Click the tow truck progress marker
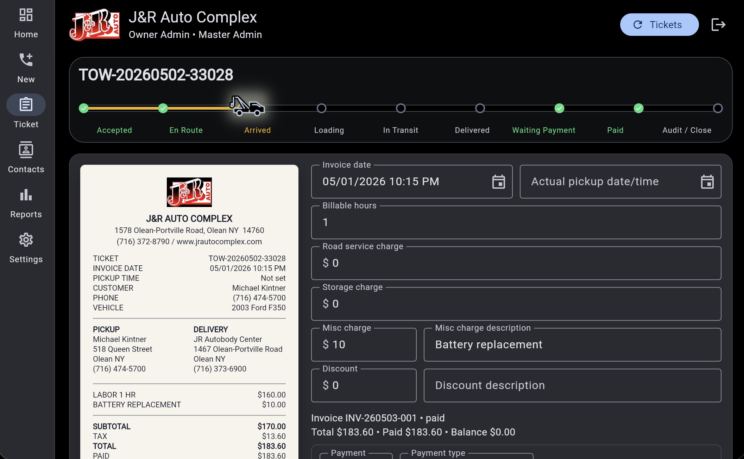 pyautogui.click(x=247, y=106)
